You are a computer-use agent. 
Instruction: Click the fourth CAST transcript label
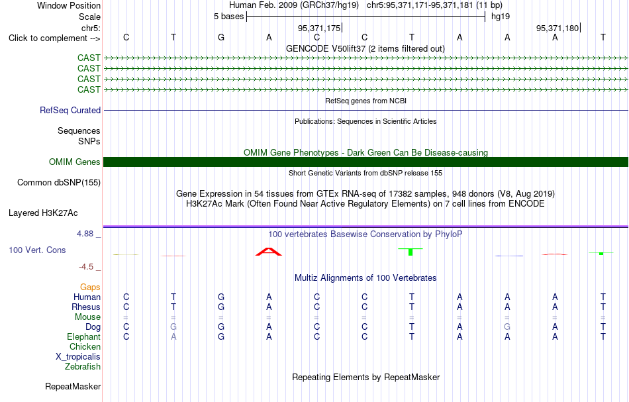(x=89, y=89)
